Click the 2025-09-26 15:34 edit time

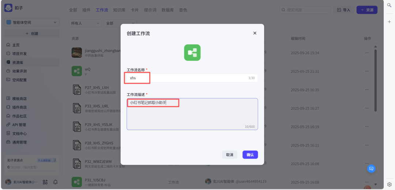(305, 53)
